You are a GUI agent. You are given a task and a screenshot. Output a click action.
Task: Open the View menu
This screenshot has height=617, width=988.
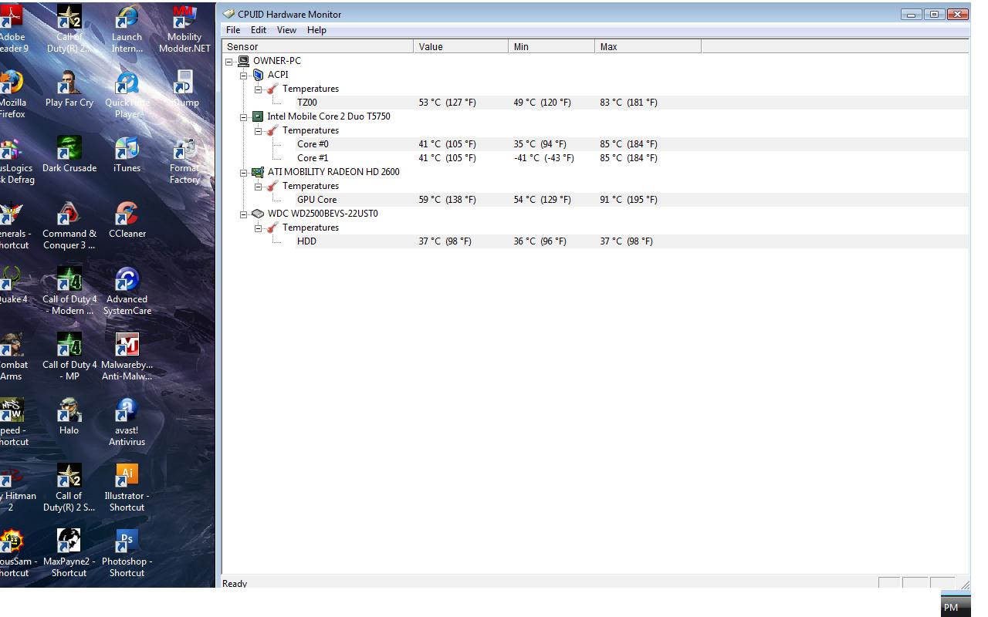(286, 30)
